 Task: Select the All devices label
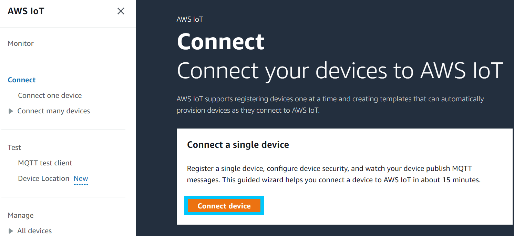34,231
